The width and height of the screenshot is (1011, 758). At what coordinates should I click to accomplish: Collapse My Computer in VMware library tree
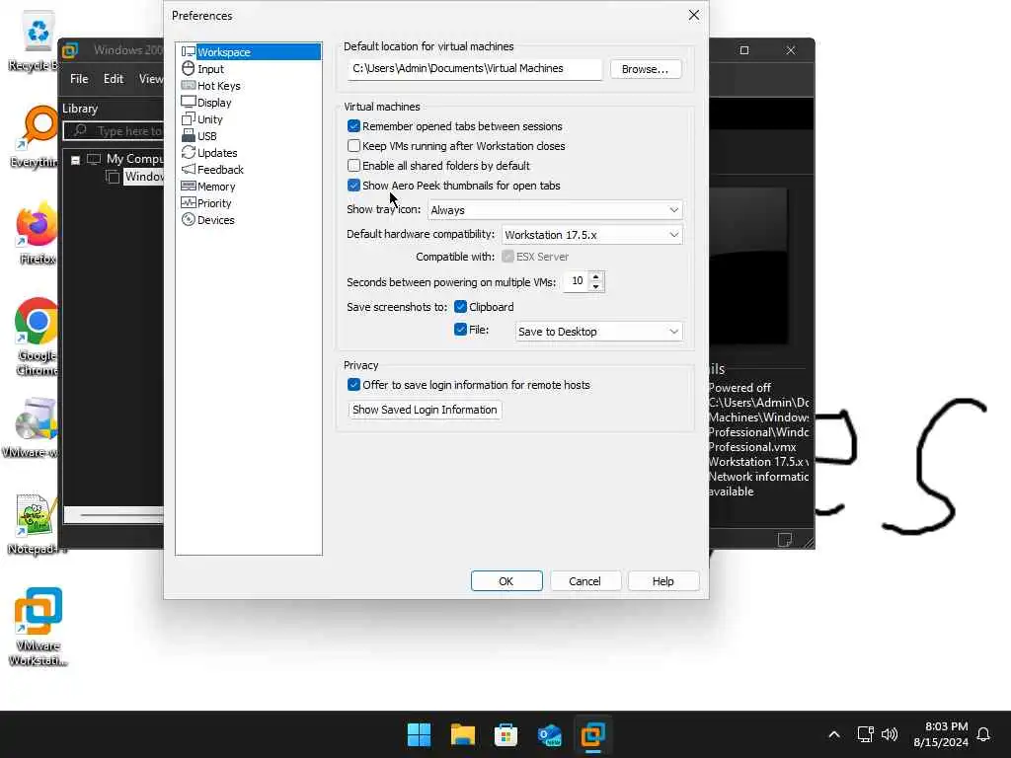75,160
